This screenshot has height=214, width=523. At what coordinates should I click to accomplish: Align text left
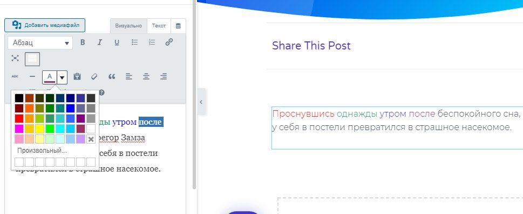coord(129,76)
